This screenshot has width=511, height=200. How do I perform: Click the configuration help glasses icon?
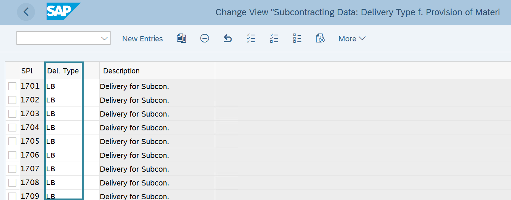(x=320, y=38)
